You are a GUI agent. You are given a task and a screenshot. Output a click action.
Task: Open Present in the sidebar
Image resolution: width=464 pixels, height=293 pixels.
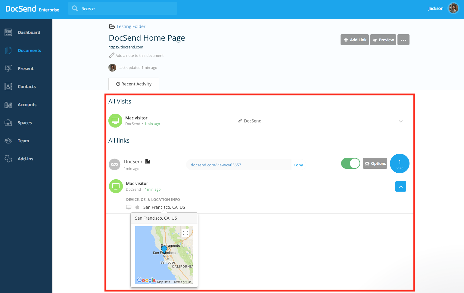point(26,69)
